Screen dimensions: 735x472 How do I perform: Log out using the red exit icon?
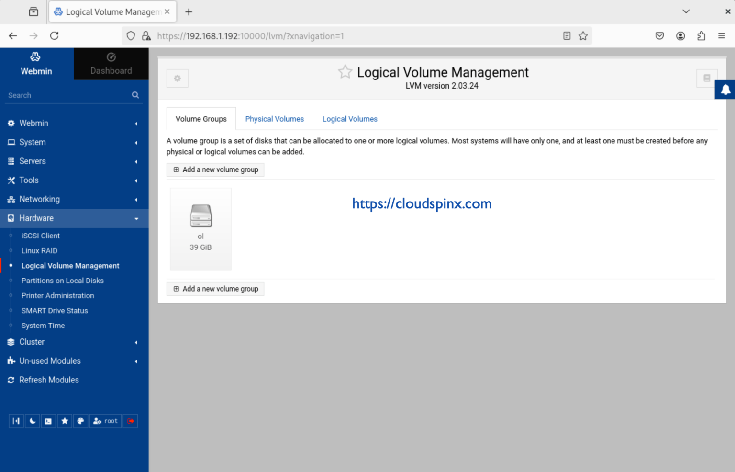pos(130,421)
